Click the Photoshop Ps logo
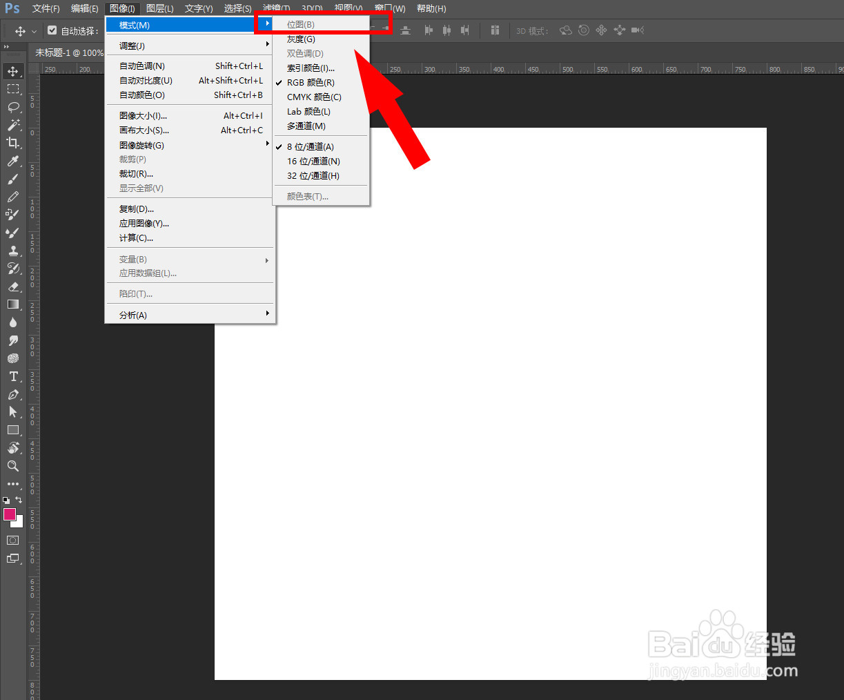 coord(12,8)
